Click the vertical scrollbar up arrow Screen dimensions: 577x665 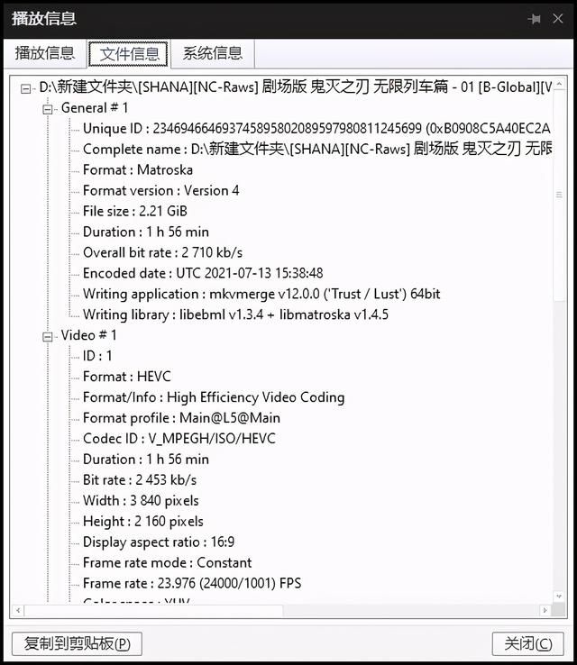point(559,84)
